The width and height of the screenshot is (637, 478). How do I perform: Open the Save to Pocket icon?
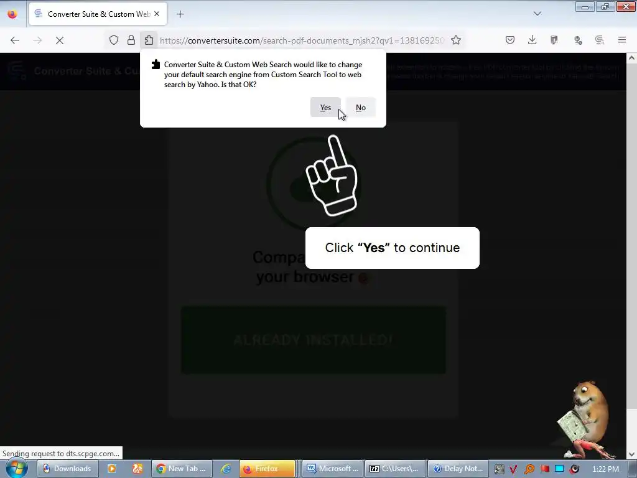click(x=510, y=40)
